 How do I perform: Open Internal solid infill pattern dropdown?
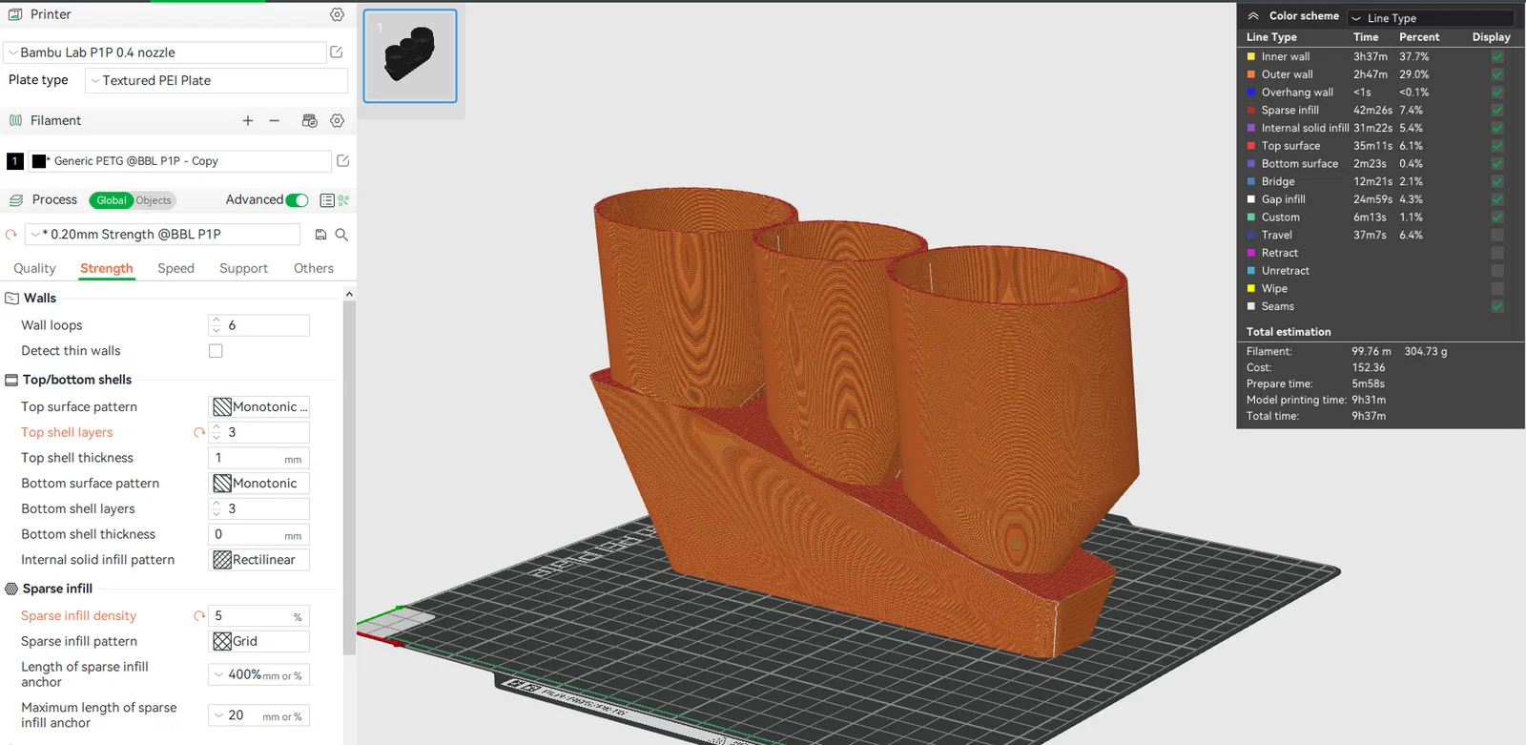pos(259,560)
